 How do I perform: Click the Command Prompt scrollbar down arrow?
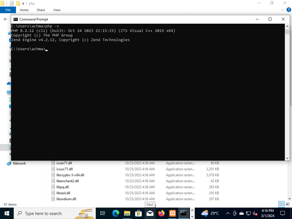[287, 157]
